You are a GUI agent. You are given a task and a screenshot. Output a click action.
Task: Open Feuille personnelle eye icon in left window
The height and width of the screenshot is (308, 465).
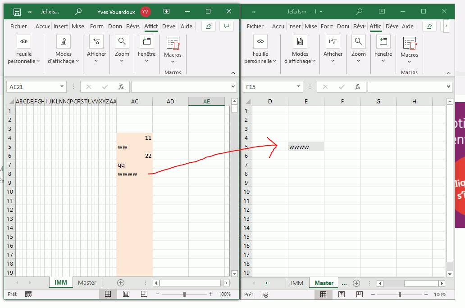click(24, 41)
